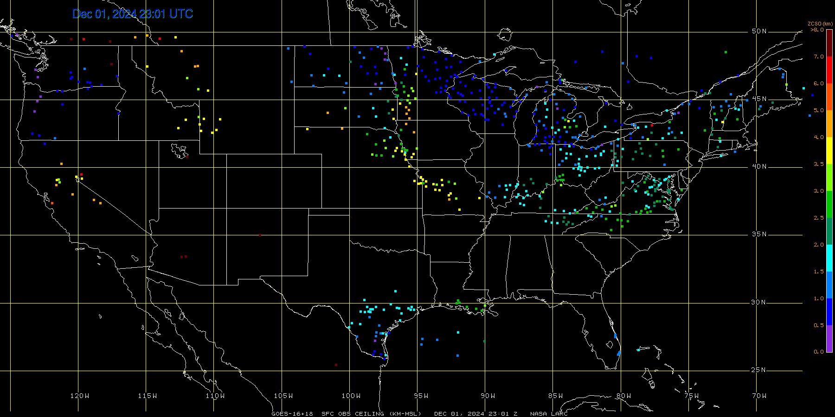Click the 4.0 legend value

[x=819, y=137]
